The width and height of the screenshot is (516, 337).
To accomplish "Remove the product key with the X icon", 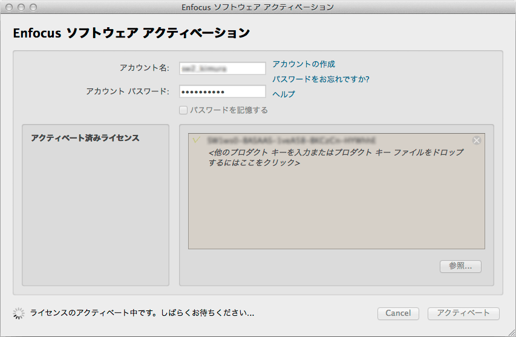I will click(477, 140).
